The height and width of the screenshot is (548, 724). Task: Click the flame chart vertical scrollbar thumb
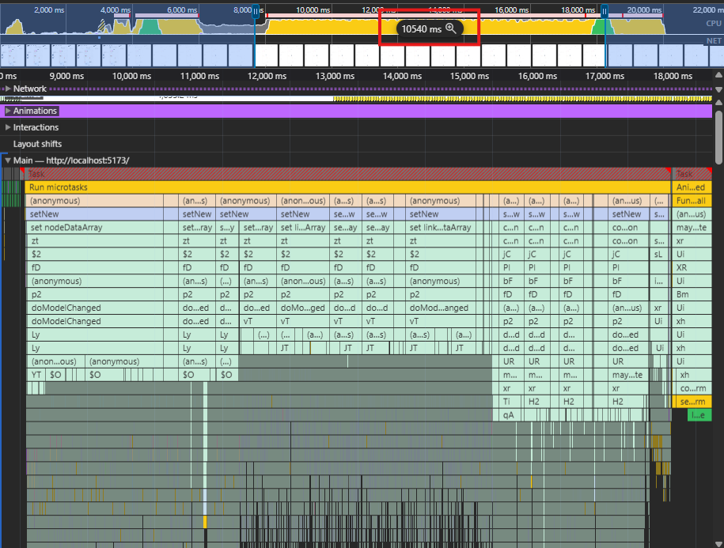click(x=718, y=136)
